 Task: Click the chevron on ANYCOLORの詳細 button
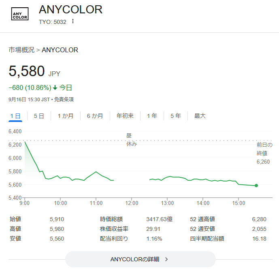tap(166, 259)
